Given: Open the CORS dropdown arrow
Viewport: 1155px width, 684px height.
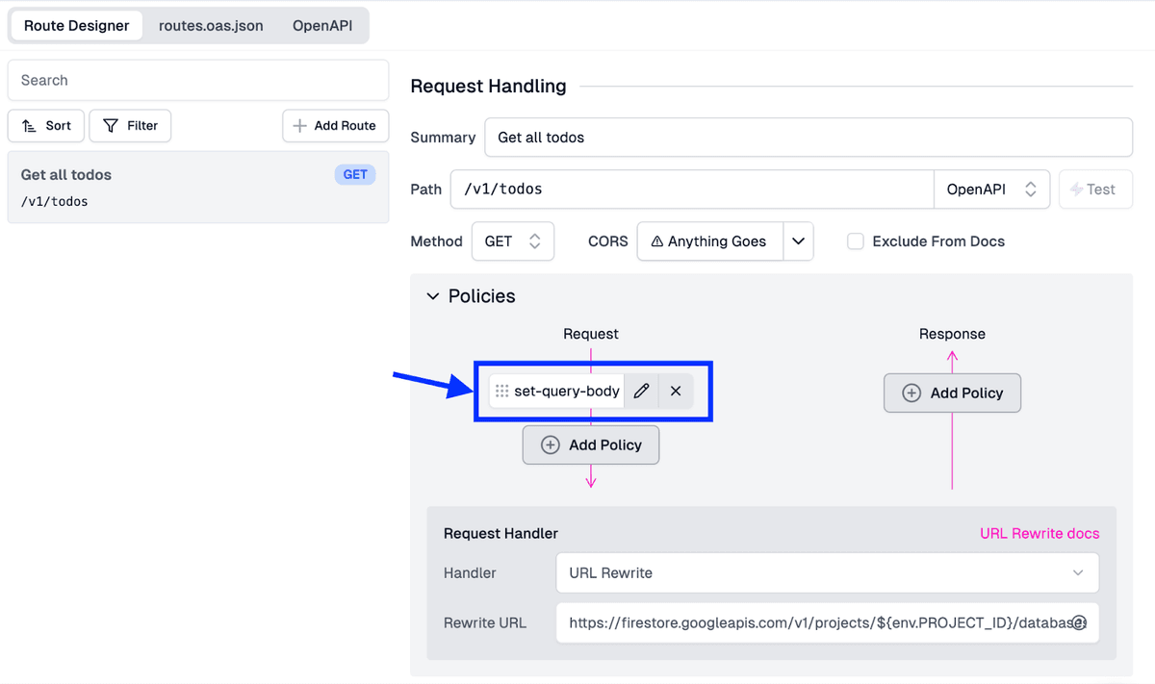Looking at the screenshot, I should coord(798,241).
